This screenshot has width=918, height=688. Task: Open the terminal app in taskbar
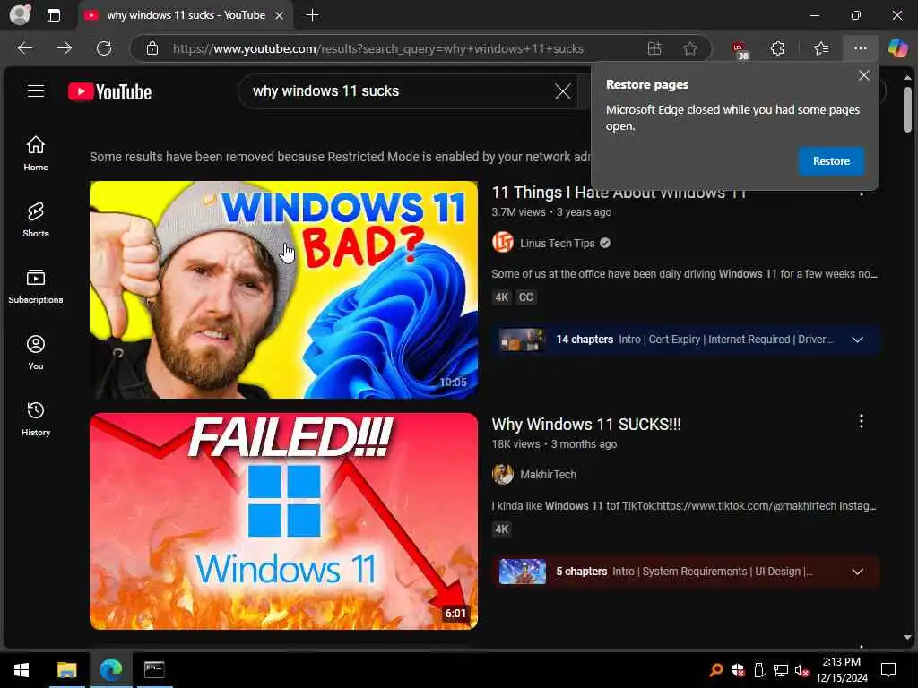[x=154, y=670]
